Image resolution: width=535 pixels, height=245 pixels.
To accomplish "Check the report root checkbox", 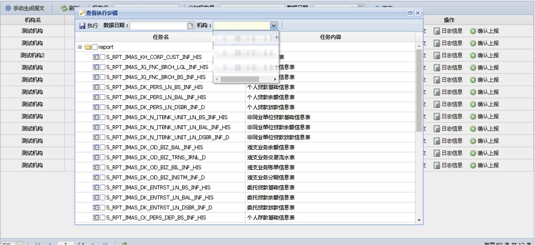I will tap(95, 47).
